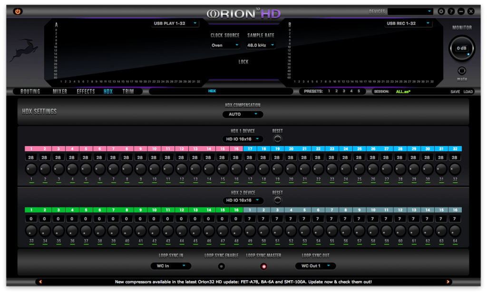Open the Devices dropdown

pos(410,11)
